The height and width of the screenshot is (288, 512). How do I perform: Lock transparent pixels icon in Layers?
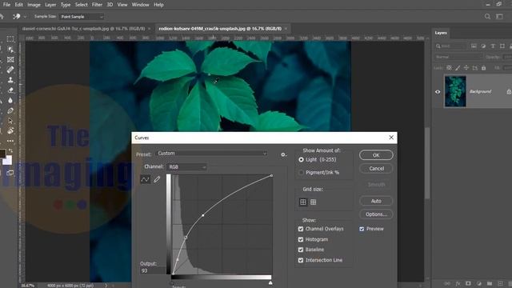[x=449, y=67]
